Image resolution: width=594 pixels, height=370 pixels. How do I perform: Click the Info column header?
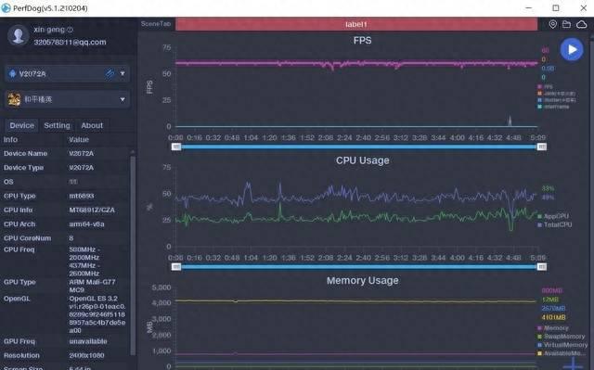(10, 140)
